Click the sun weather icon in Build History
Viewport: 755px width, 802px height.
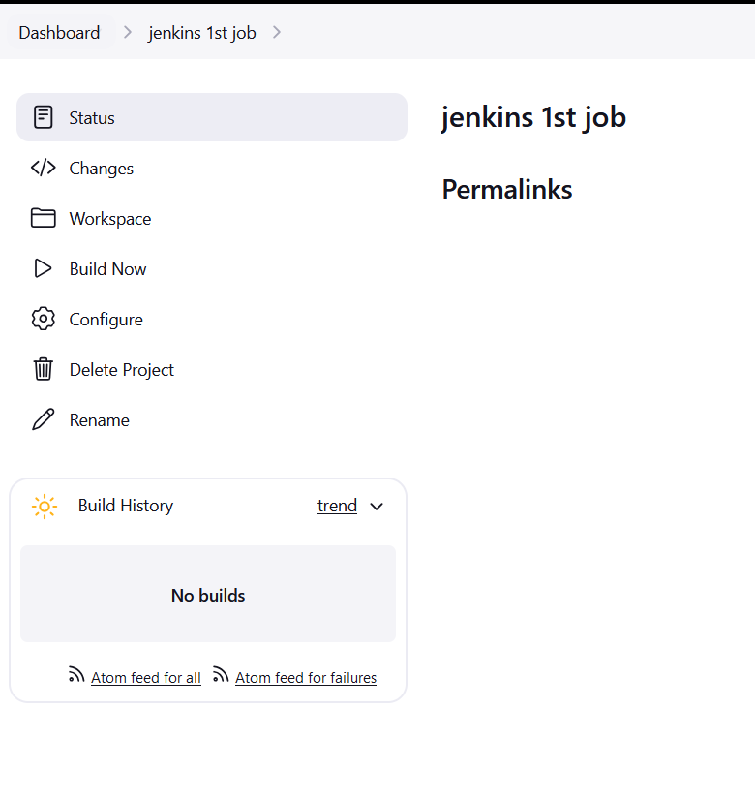coord(45,507)
